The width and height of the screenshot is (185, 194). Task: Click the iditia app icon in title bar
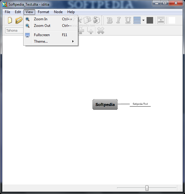pos(5,4)
